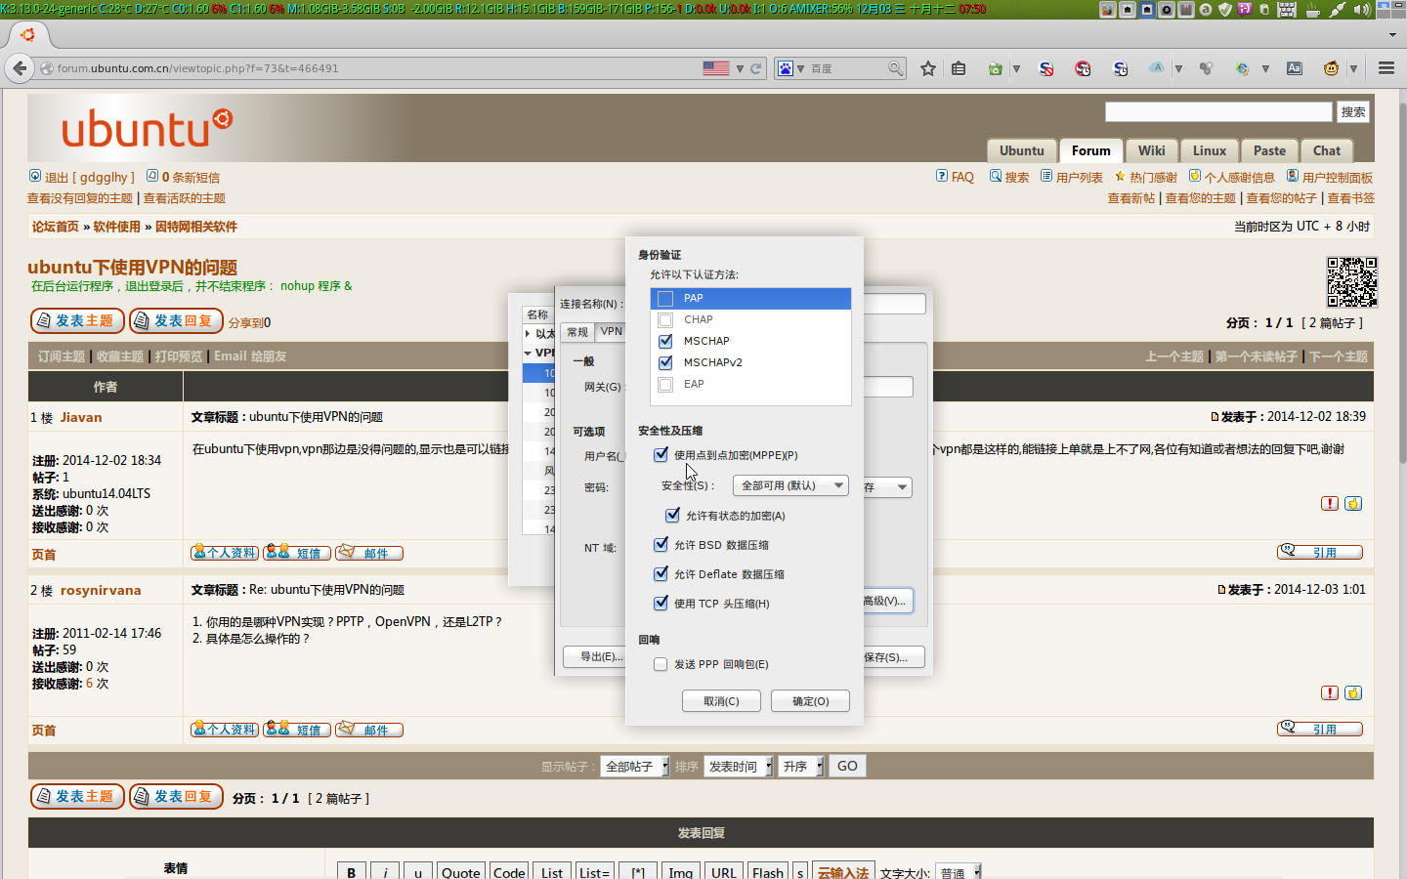Open the bookmarks list icon
Viewport: 1407px width, 879px height.
(959, 68)
